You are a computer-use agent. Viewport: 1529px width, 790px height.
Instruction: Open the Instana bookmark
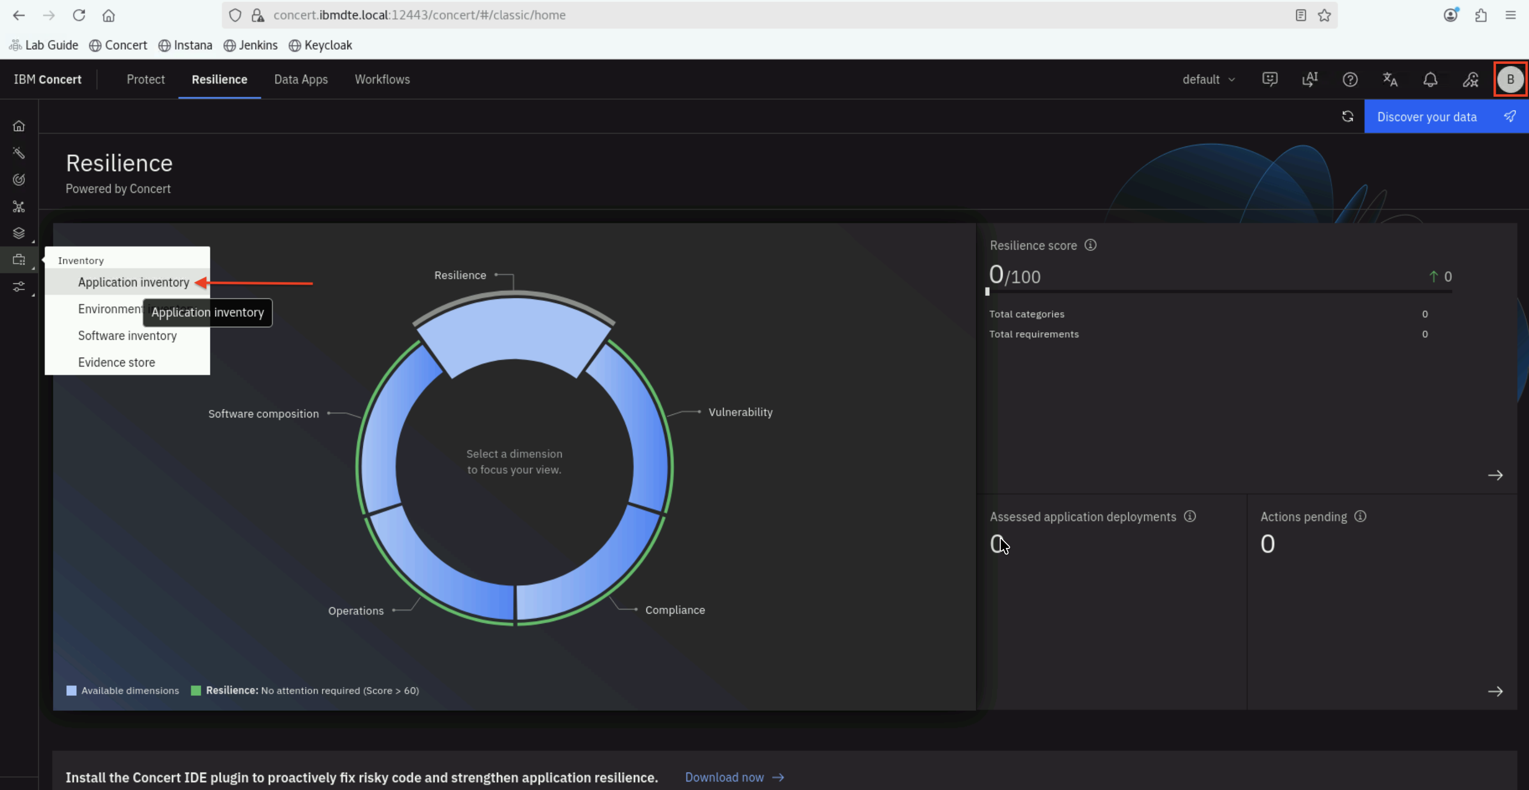185,45
